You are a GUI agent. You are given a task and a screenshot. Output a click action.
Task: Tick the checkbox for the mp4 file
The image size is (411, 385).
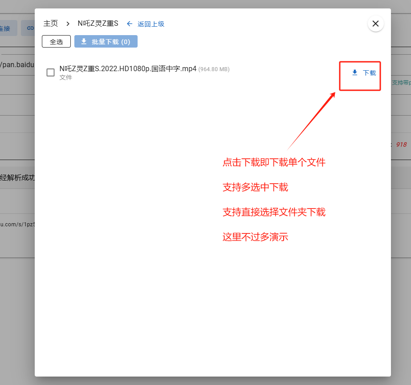[x=51, y=72]
